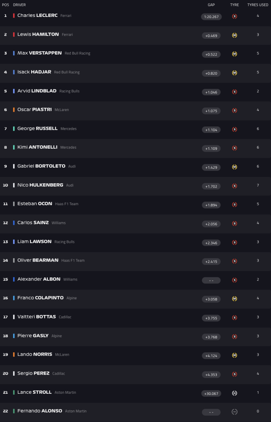Click Perez's soft tyre compound icon
Screen dimensions: 271x422
(x=234, y=374)
